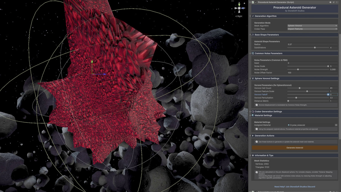
Task: Open the Mesh Algorithm dropdown
Action: (x=312, y=26)
